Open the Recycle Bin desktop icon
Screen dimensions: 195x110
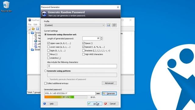pyautogui.click(x=6, y=6)
